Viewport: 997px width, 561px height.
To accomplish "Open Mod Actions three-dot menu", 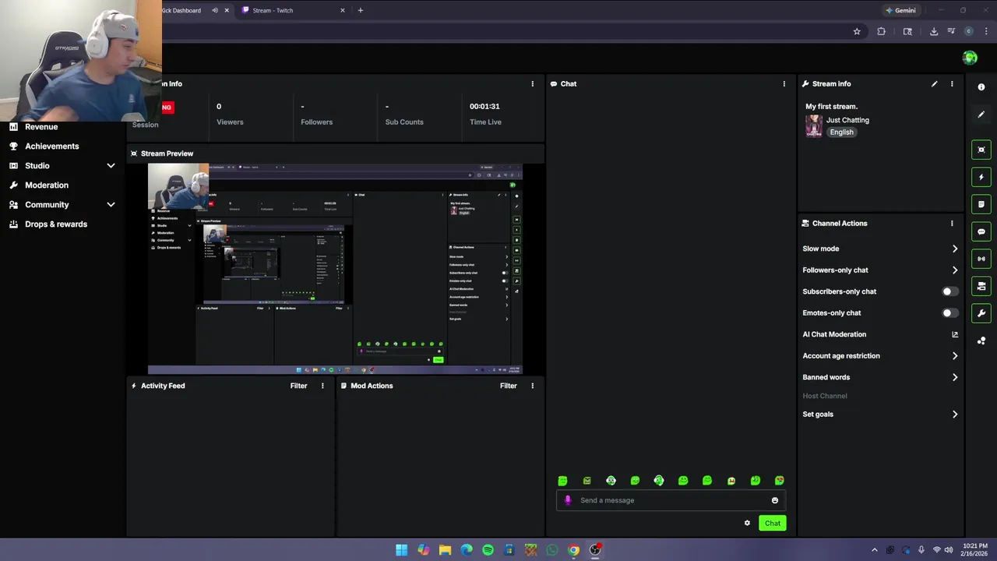I will (x=533, y=386).
